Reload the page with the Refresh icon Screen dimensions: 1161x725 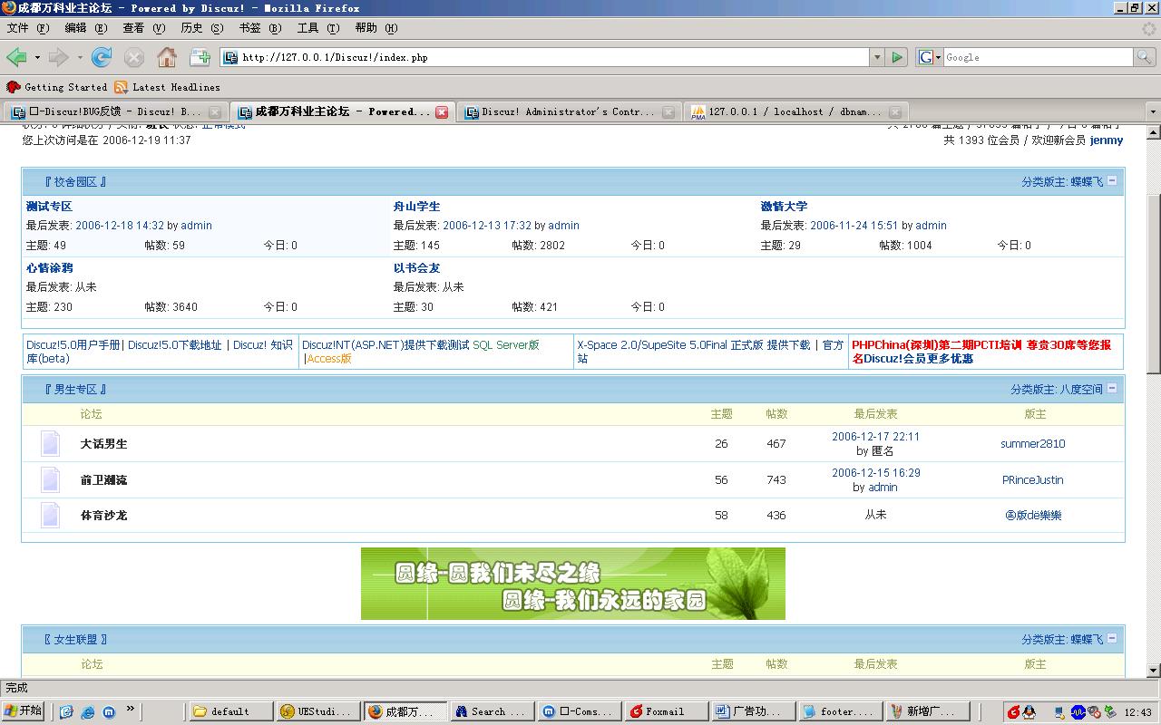point(102,57)
